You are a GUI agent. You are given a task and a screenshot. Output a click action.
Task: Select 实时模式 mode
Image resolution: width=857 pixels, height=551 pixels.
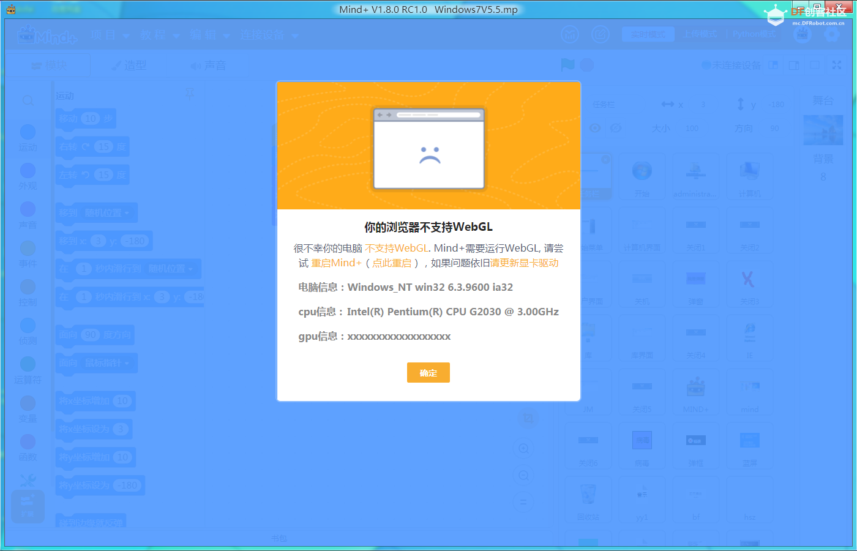(x=648, y=34)
